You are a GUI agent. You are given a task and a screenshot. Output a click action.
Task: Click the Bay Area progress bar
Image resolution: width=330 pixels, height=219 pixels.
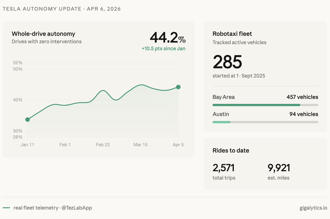click(x=265, y=105)
